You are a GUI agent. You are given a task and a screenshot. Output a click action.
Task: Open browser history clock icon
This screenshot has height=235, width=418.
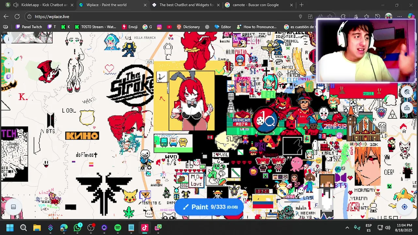tap(378, 16)
